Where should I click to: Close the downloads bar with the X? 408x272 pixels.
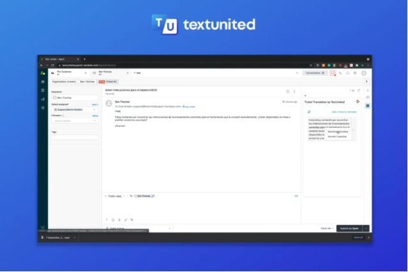coord(368,238)
